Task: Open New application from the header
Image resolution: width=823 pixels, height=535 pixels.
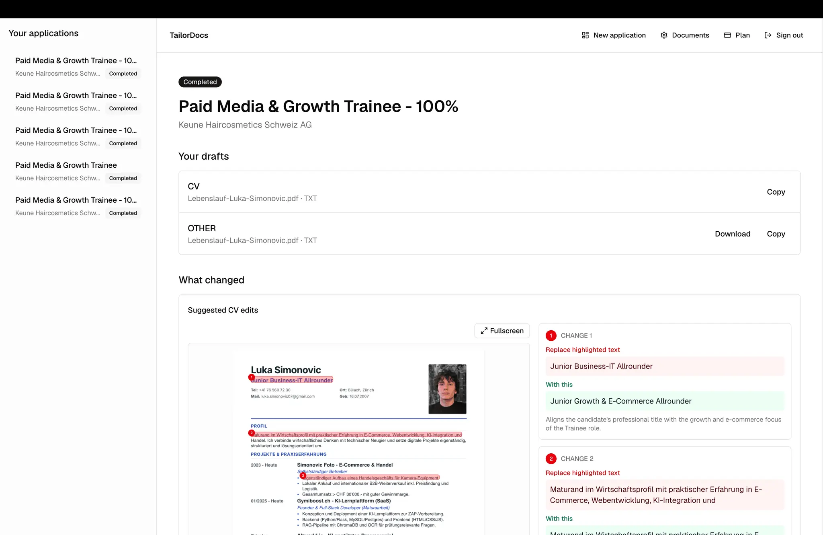Action: pos(614,35)
